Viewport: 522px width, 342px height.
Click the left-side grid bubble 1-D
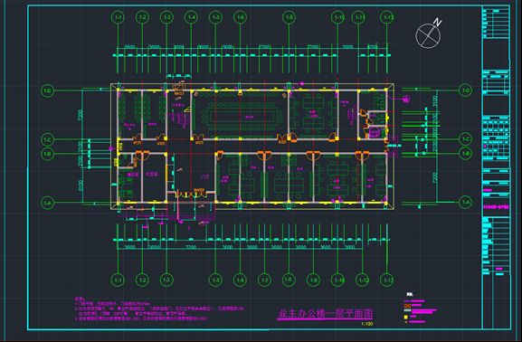tap(48, 90)
